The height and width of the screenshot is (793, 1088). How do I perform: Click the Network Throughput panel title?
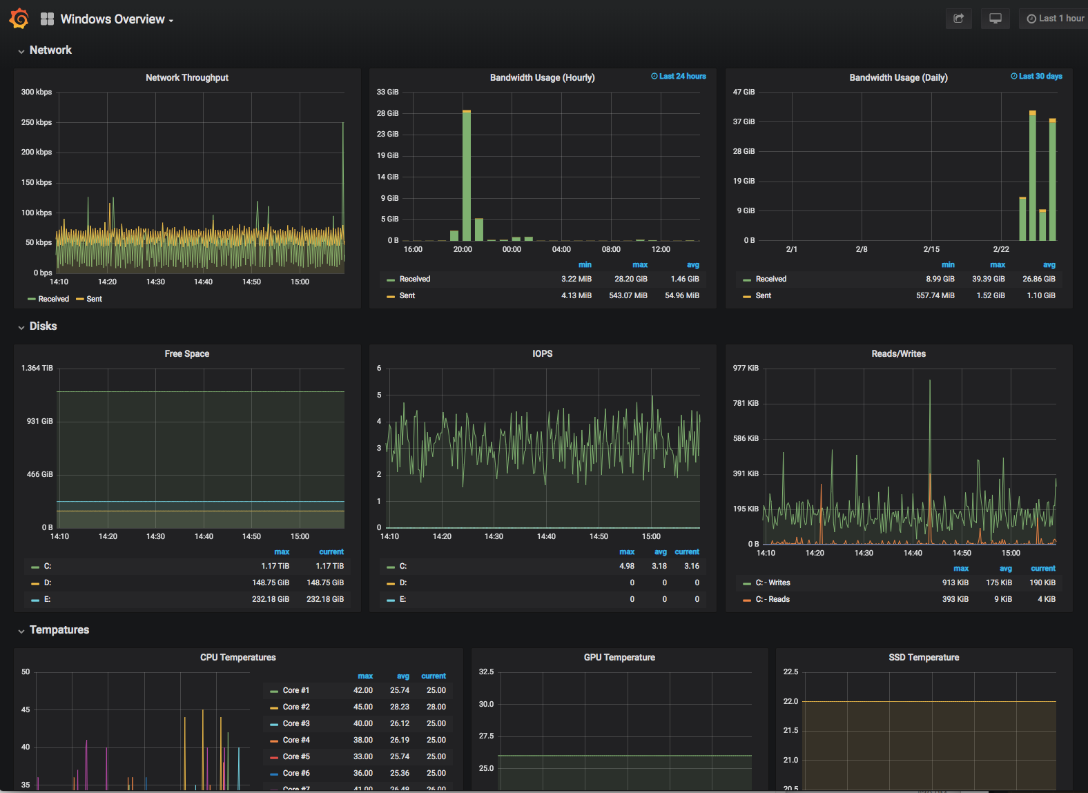(x=186, y=78)
